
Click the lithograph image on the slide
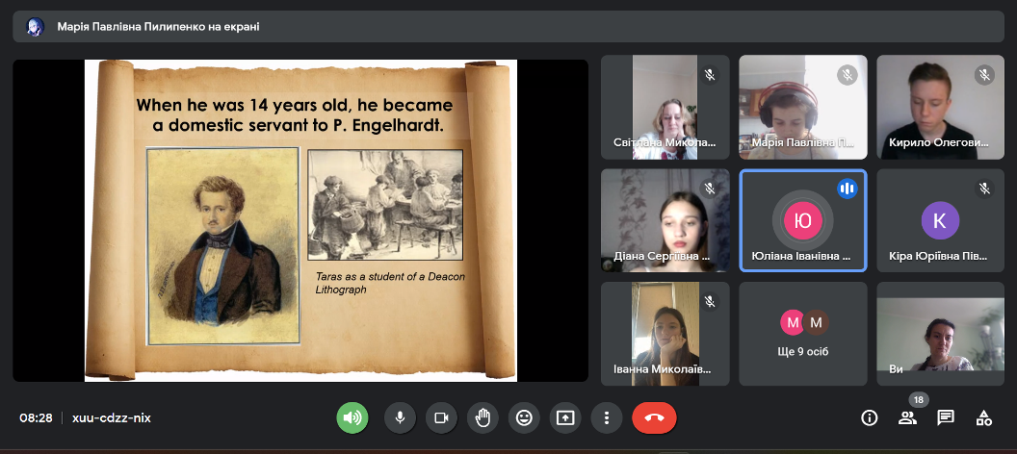(385, 205)
